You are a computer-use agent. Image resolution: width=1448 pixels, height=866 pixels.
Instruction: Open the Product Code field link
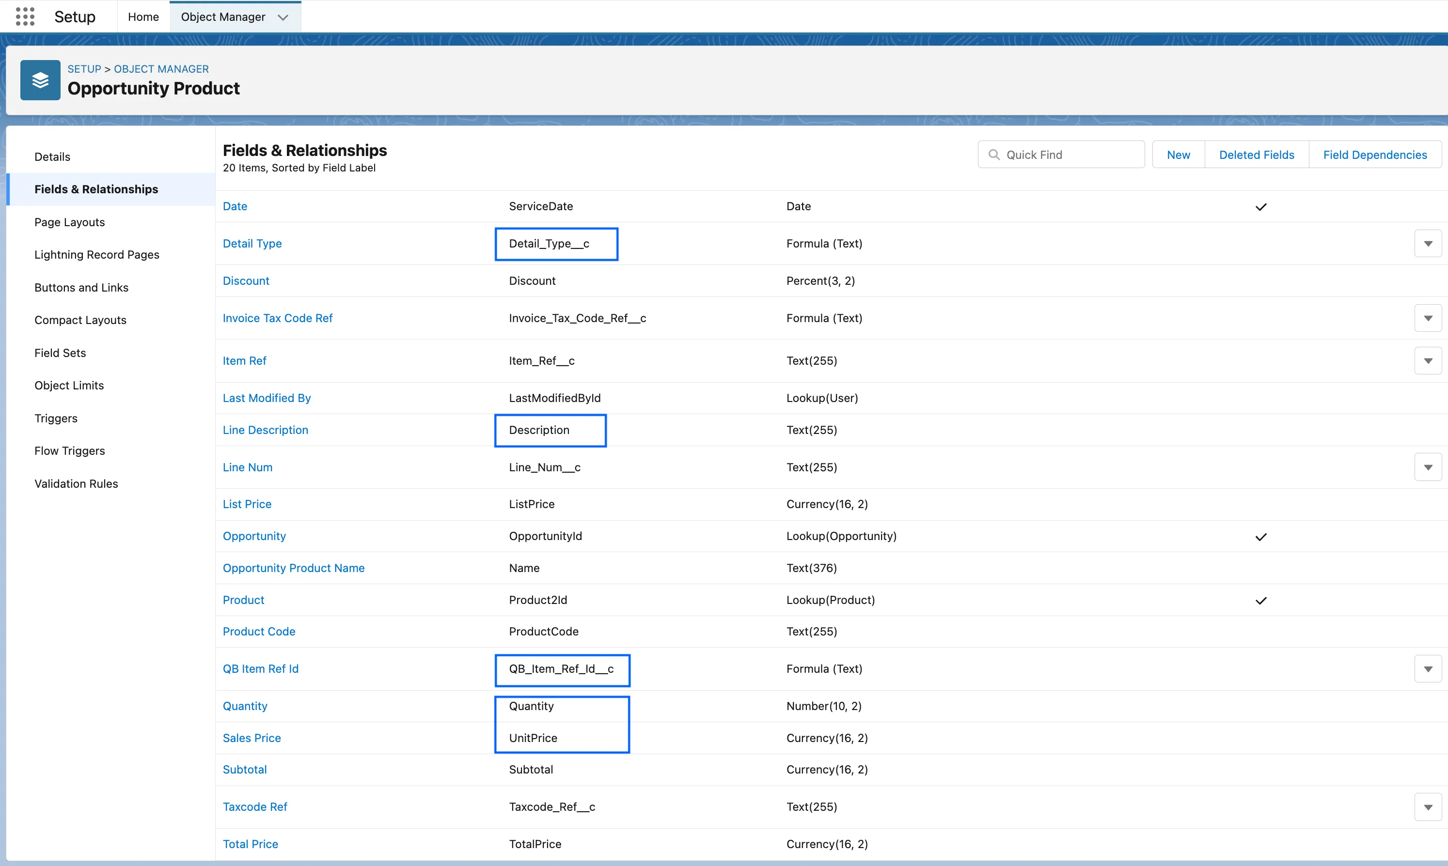pyautogui.click(x=259, y=632)
